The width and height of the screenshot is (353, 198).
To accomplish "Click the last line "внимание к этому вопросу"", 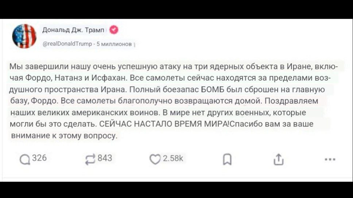I will pos(63,136).
